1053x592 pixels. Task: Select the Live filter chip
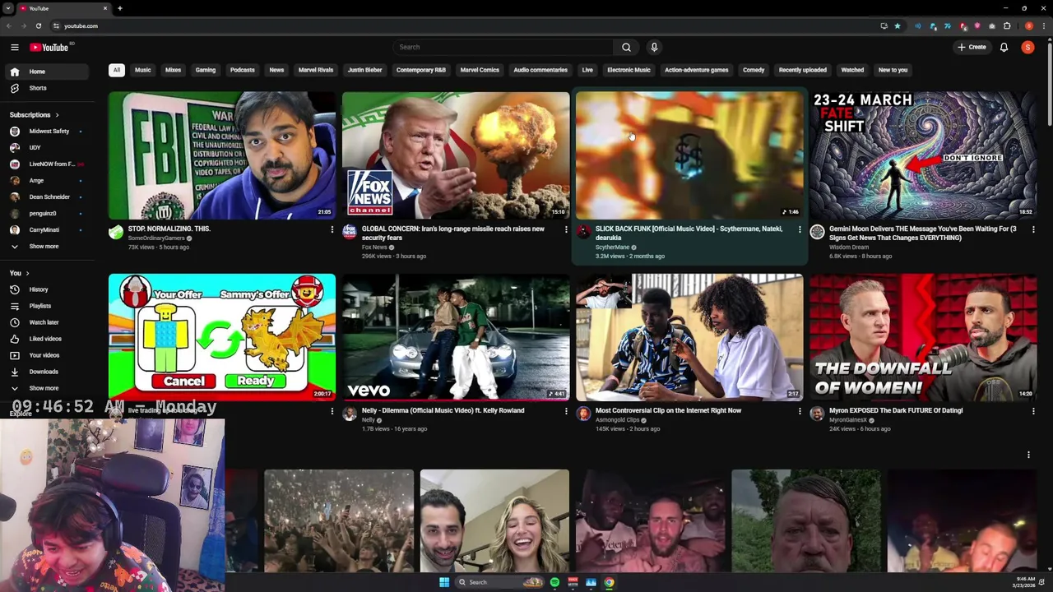[587, 70]
